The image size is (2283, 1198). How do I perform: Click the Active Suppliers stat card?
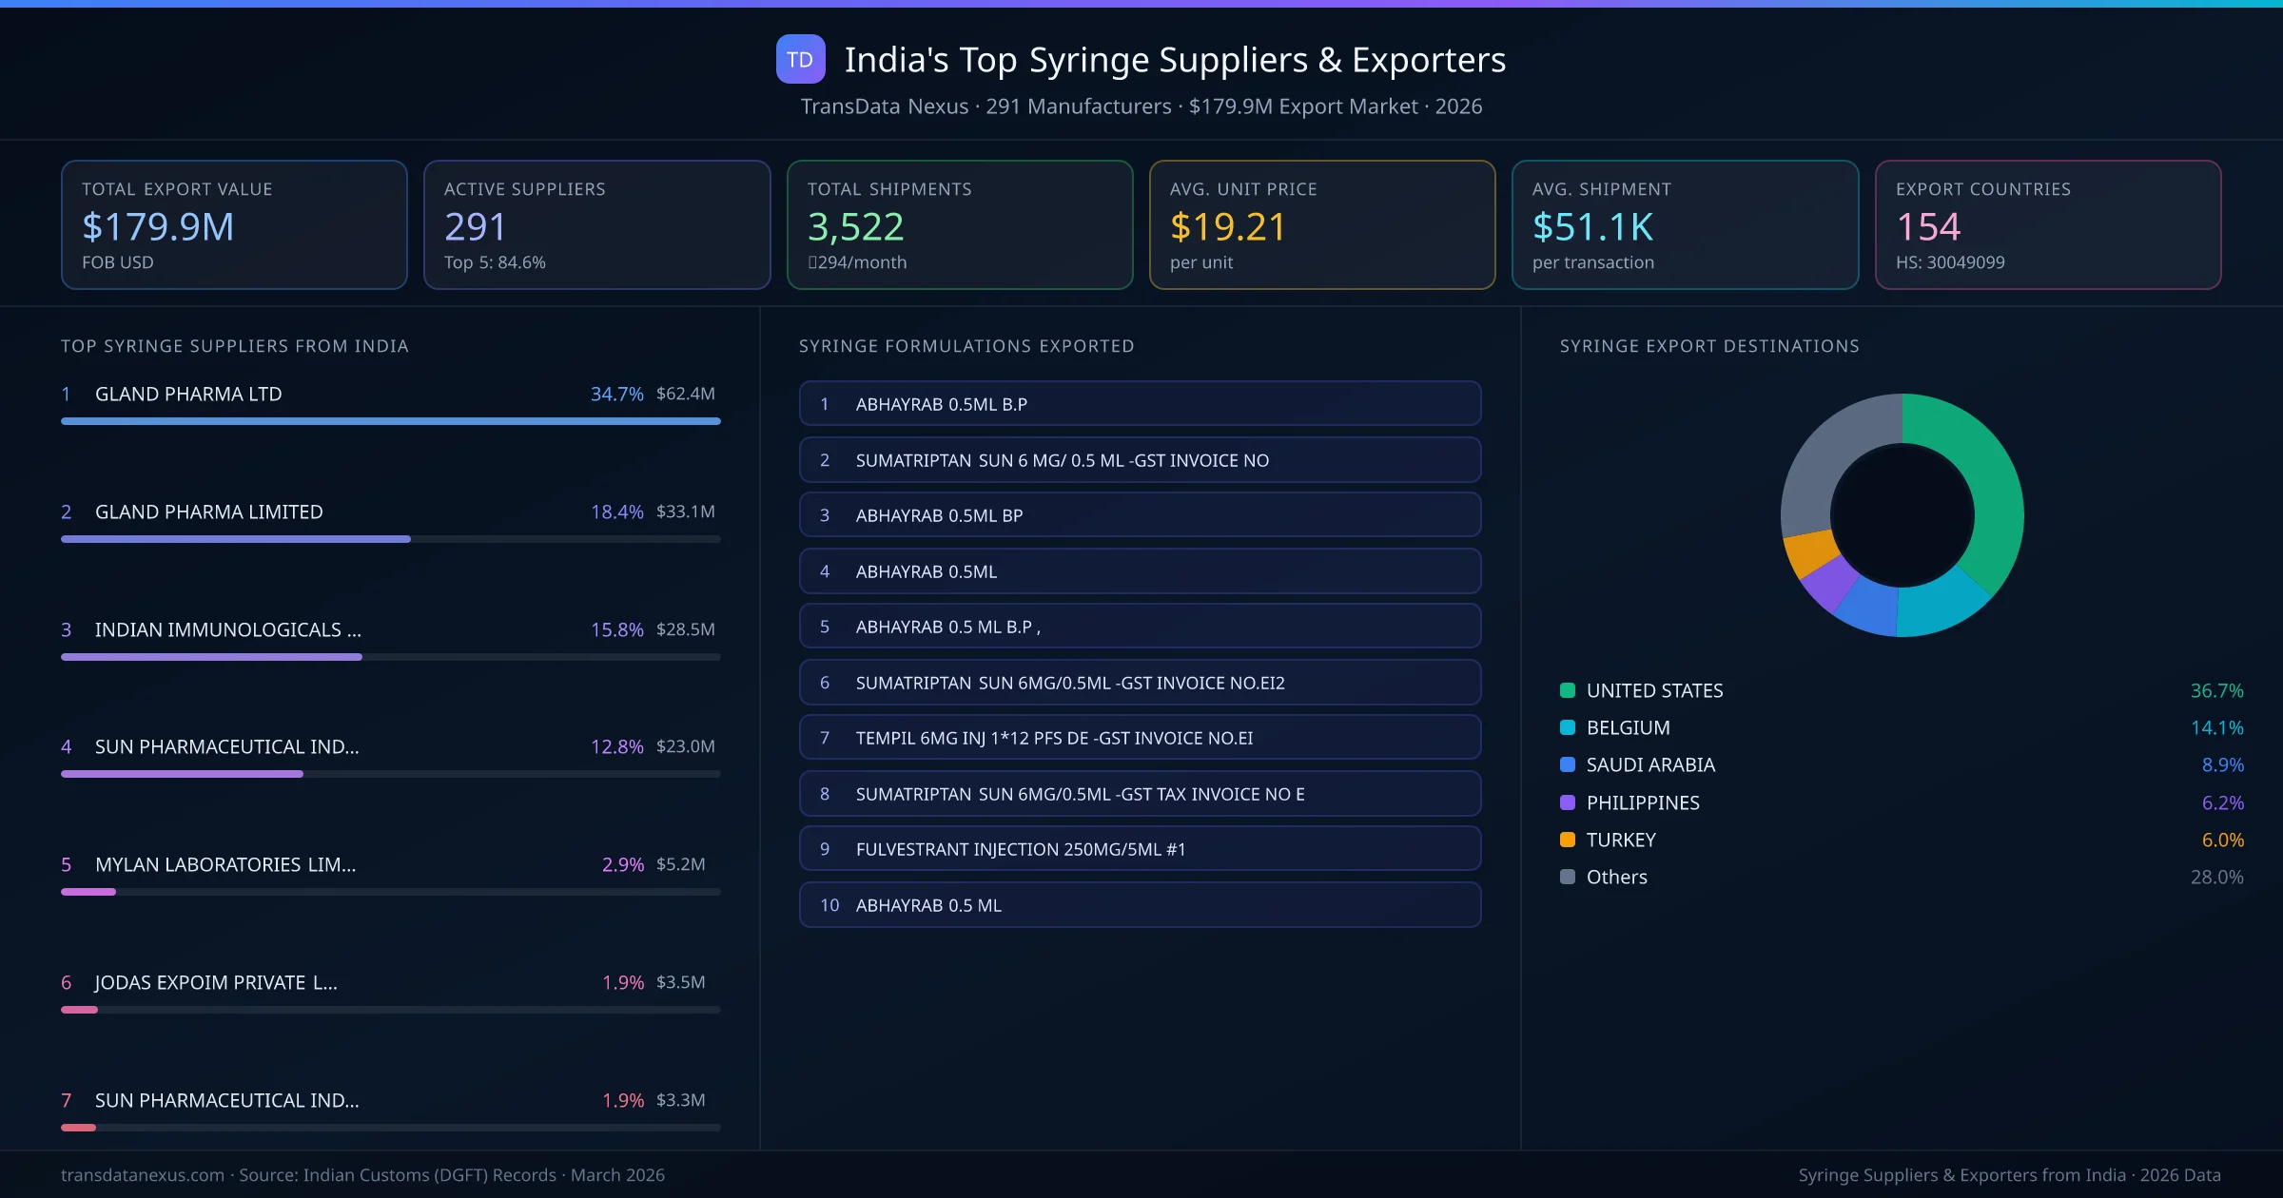596,224
